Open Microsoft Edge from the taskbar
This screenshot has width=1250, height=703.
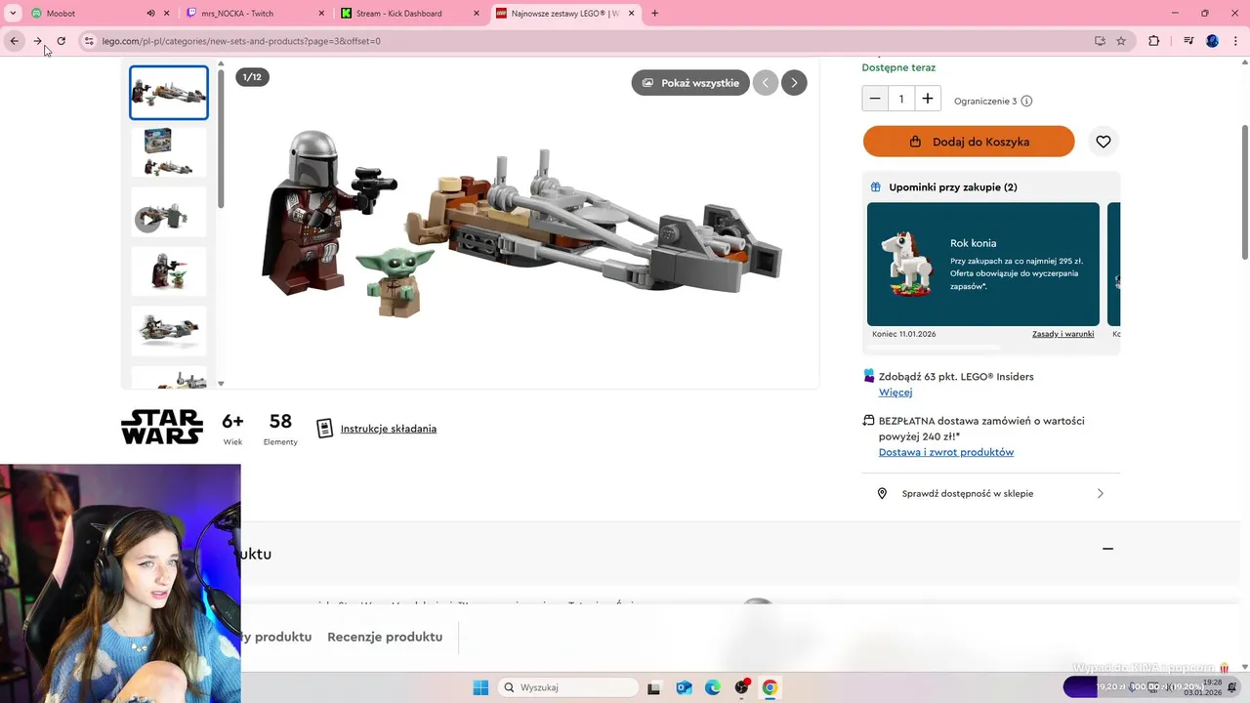coord(713,687)
